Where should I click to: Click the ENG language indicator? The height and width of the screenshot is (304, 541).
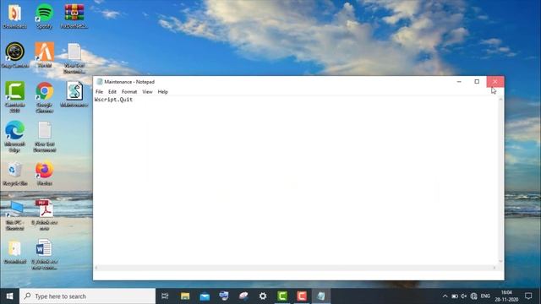coord(485,296)
